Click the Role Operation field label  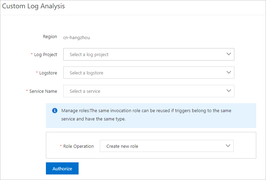click(79, 146)
